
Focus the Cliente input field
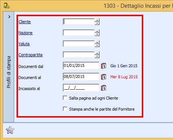79,22
